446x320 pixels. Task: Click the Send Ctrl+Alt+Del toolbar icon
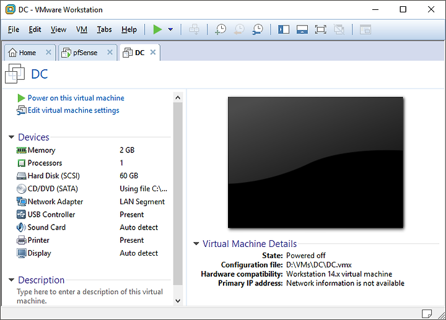pos(194,29)
